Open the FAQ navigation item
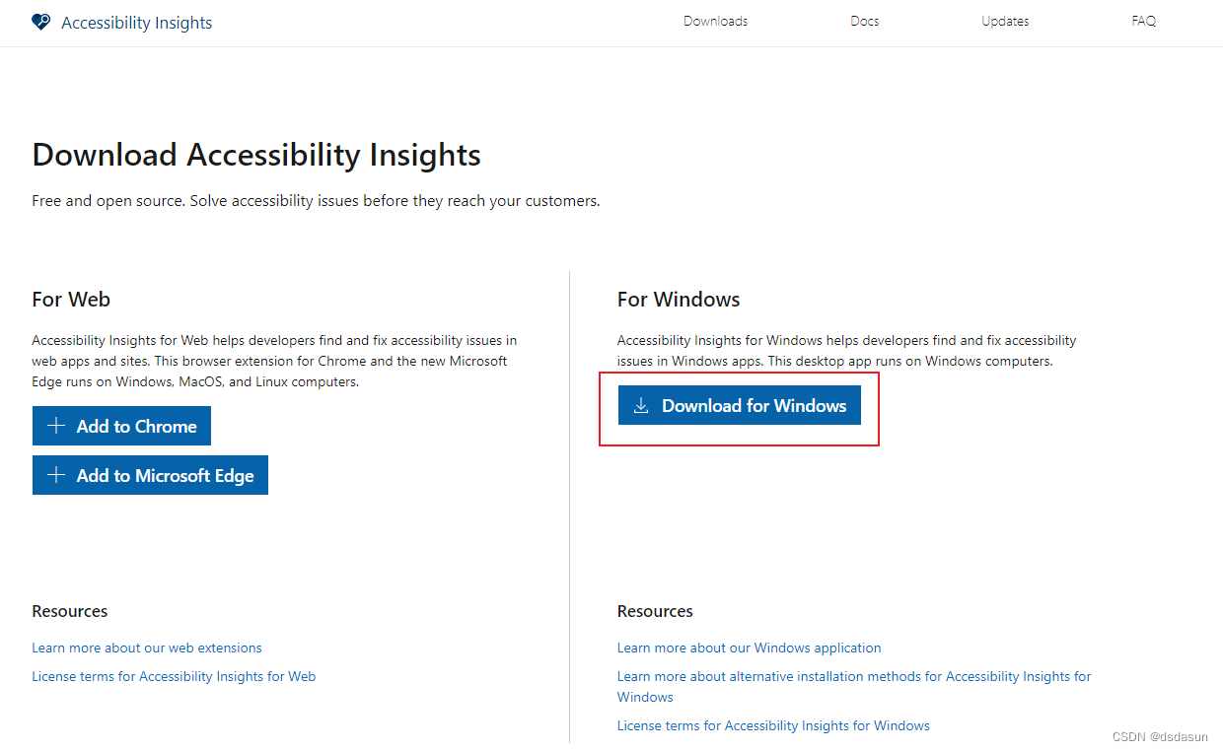1223x751 pixels. [1143, 21]
